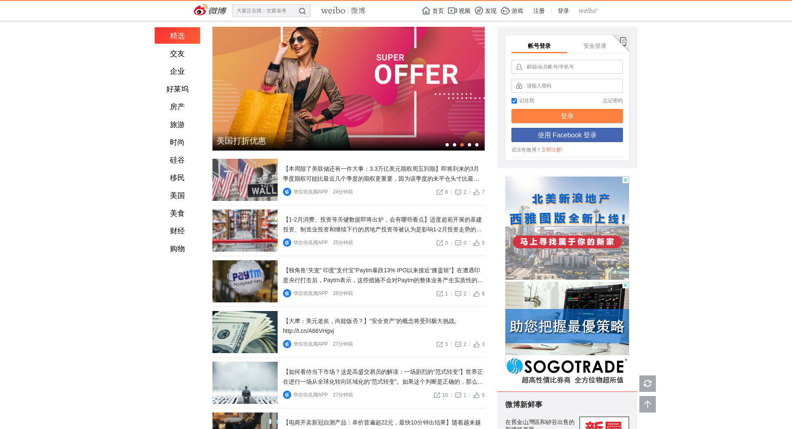Image resolution: width=792 pixels, height=429 pixels.
Task: Close the Seattle real estate ad
Action: 626,180
